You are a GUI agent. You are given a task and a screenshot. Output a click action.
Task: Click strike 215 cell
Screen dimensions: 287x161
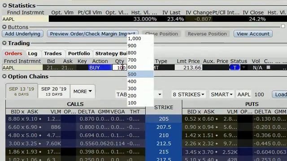pos(164,152)
